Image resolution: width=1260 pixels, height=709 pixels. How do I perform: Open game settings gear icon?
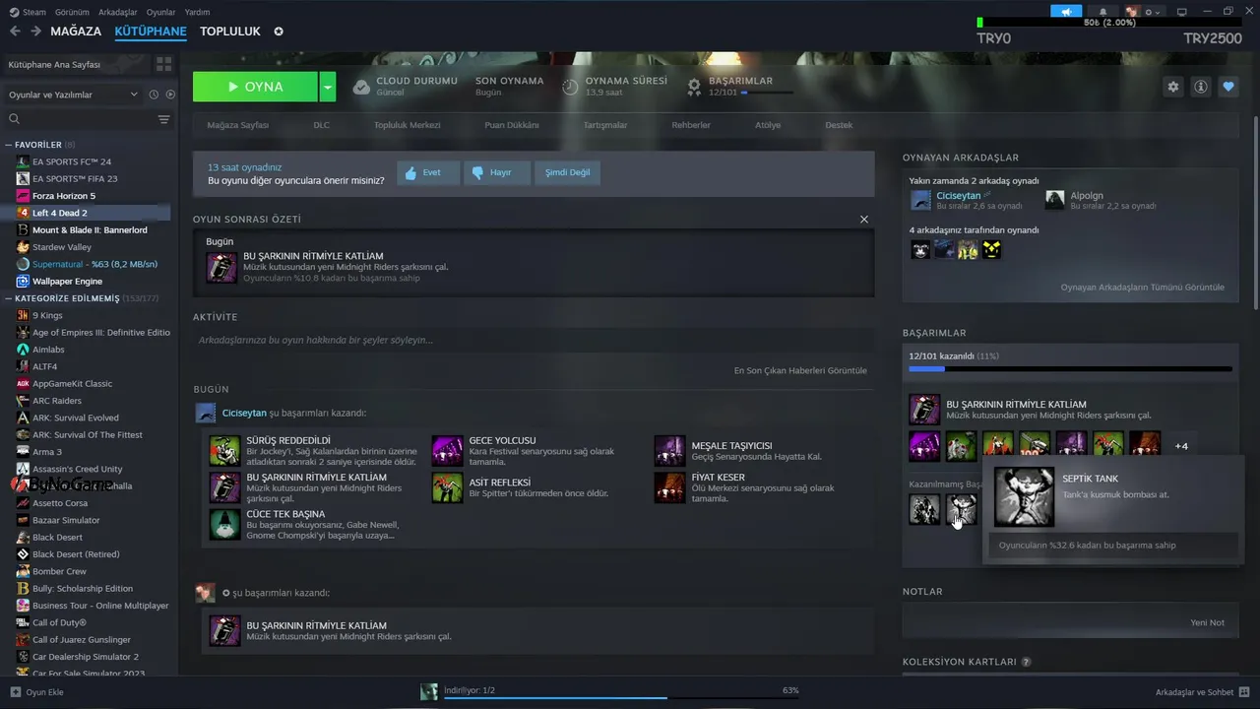(x=1173, y=87)
